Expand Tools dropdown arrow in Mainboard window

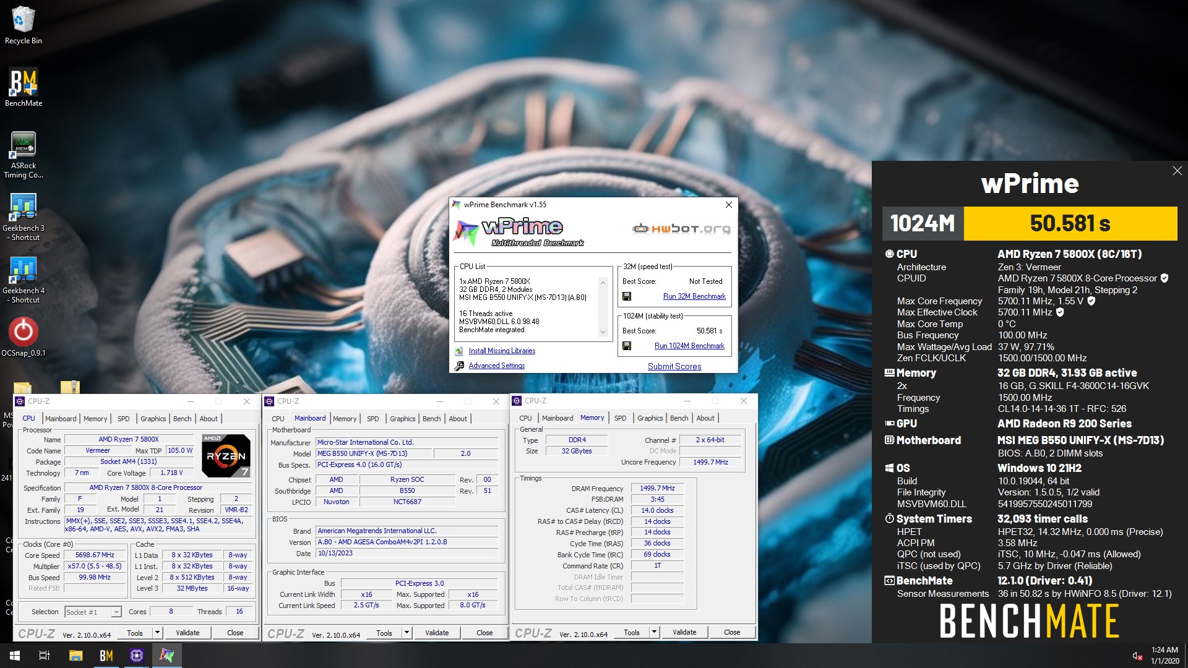pyautogui.click(x=407, y=633)
